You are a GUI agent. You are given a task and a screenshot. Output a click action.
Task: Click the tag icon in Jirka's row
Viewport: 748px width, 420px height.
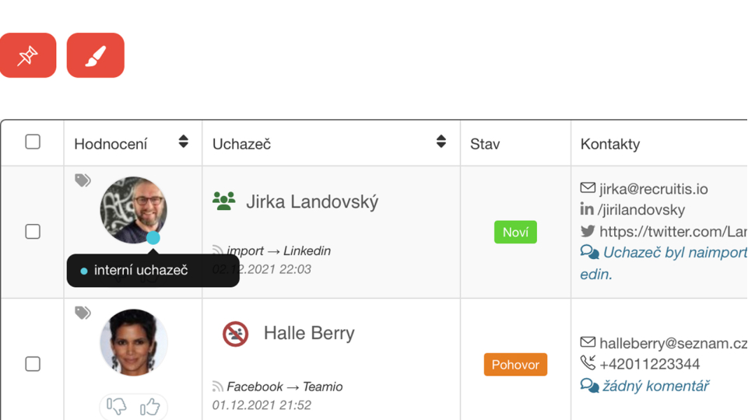(x=83, y=180)
